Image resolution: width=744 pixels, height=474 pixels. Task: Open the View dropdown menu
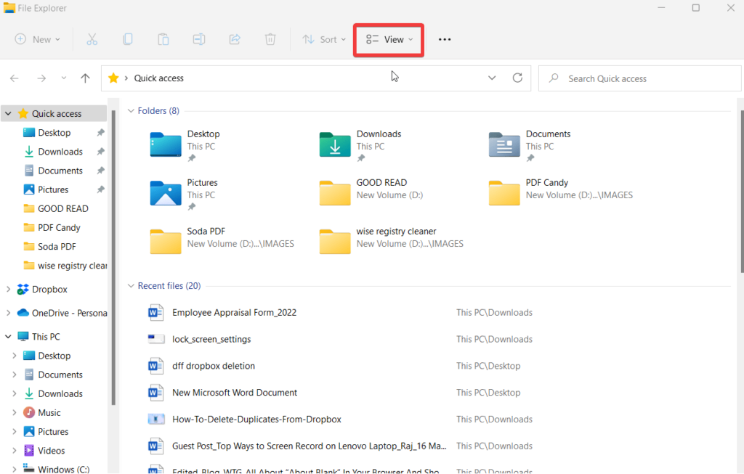coord(389,39)
